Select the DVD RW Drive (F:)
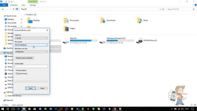Image resolution: width=197 pixels, height=111 pixels. (147, 40)
